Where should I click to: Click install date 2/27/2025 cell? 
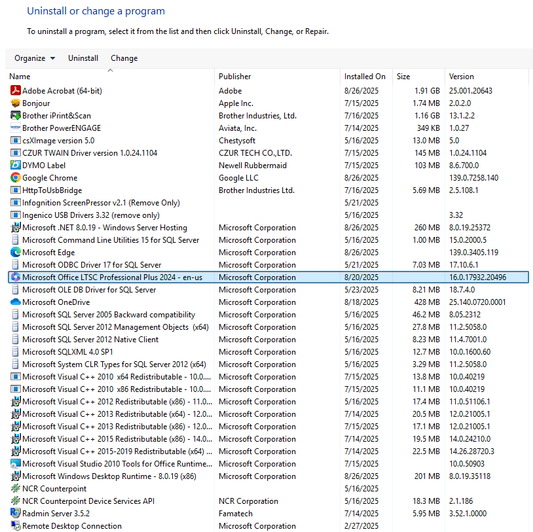(361, 526)
